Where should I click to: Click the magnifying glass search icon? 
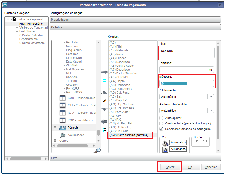pos(97,150)
